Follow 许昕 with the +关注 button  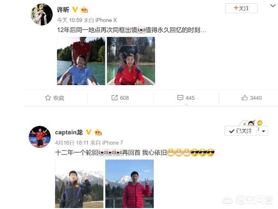(241, 8)
